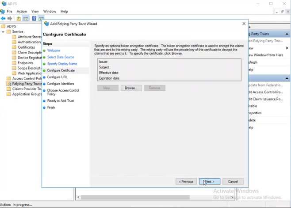Viewport: 291px width, 208px height.
Task: Click the Relying Party Trusts folder icon
Action: pyautogui.click(x=9, y=84)
